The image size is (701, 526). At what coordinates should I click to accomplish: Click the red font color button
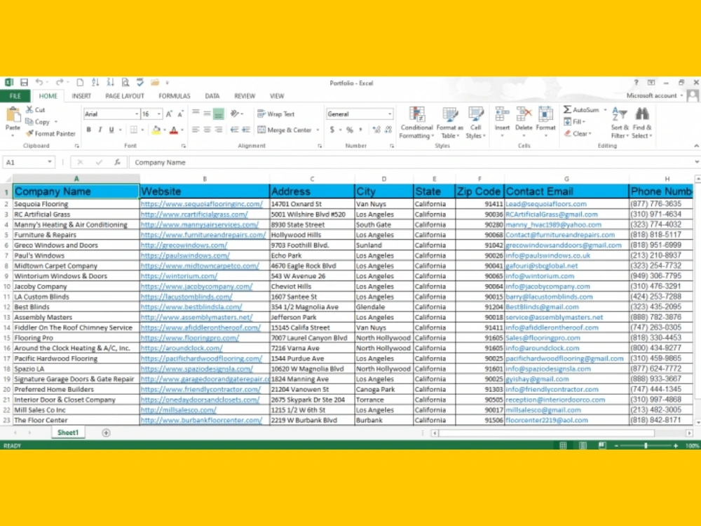[x=174, y=130]
